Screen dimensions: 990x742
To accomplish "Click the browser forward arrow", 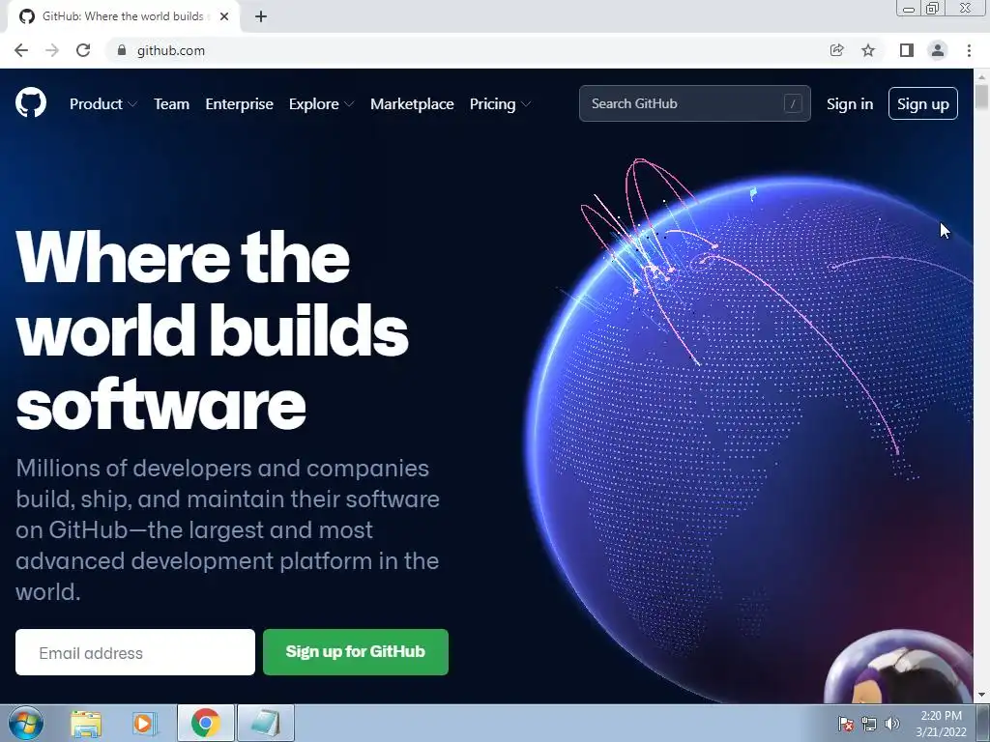I will coord(52,50).
